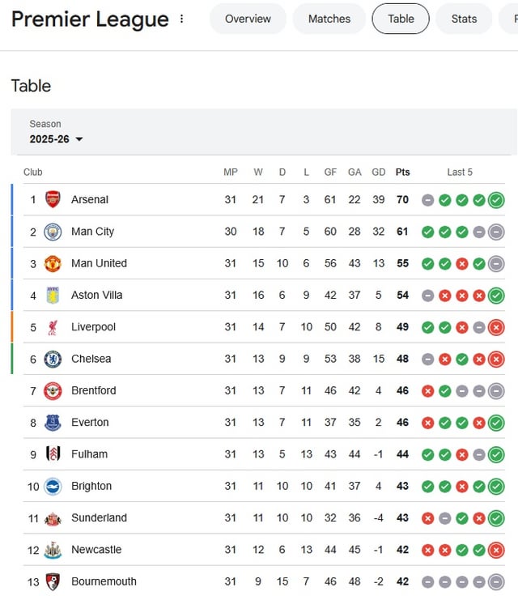This screenshot has height=596, width=518.
Task: Click the Arsenal club crest icon
Action: 53,199
